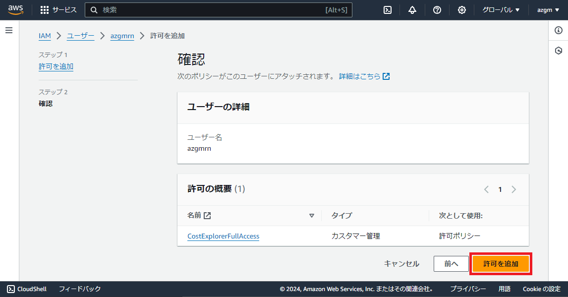Open the help question mark icon
The height and width of the screenshot is (297, 568).
coord(437,10)
